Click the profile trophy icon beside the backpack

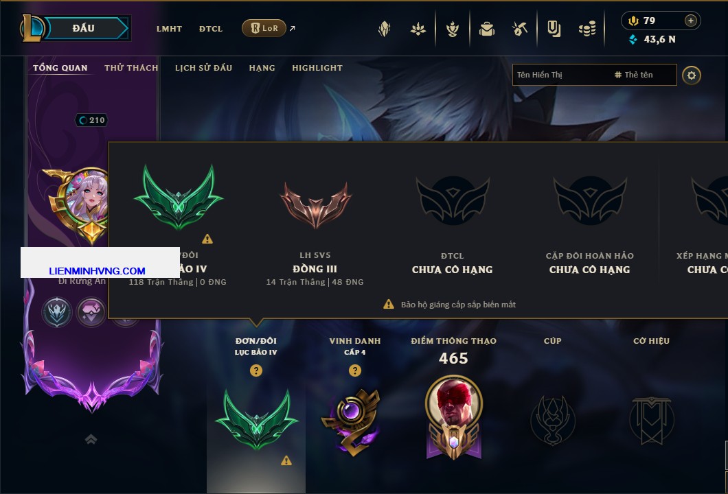[x=453, y=30]
